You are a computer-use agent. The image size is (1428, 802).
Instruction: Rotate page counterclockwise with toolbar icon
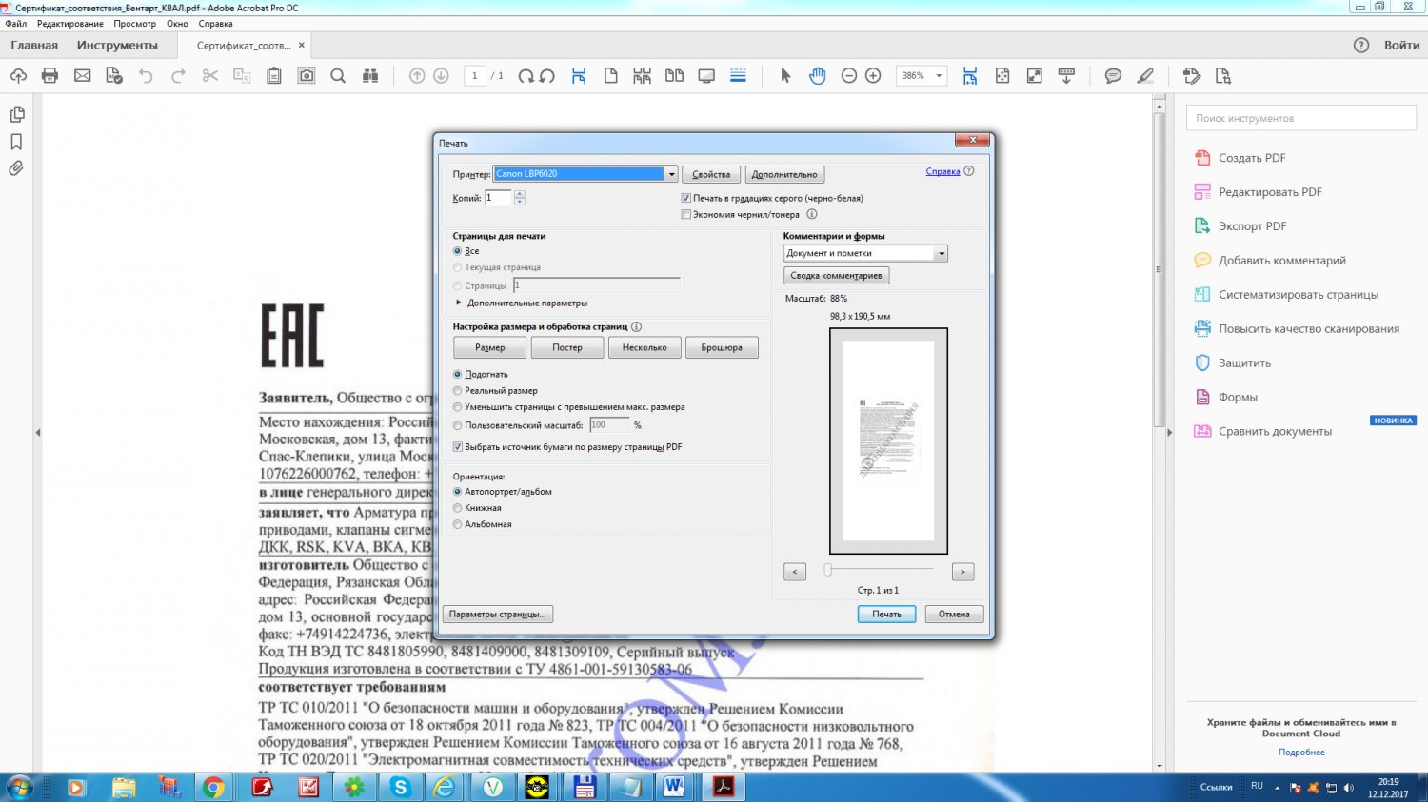coord(547,76)
